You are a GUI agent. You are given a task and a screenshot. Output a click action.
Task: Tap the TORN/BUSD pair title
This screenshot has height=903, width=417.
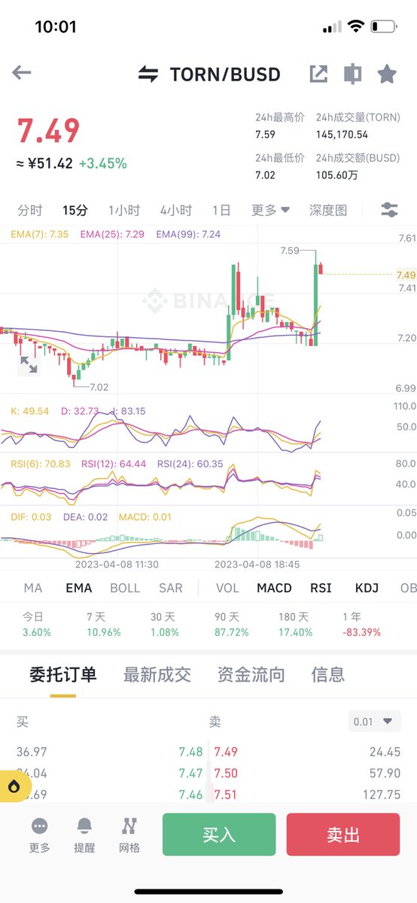click(225, 74)
